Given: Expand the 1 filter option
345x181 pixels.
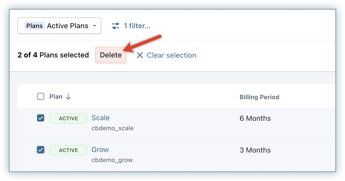Looking at the screenshot, I should [x=137, y=26].
